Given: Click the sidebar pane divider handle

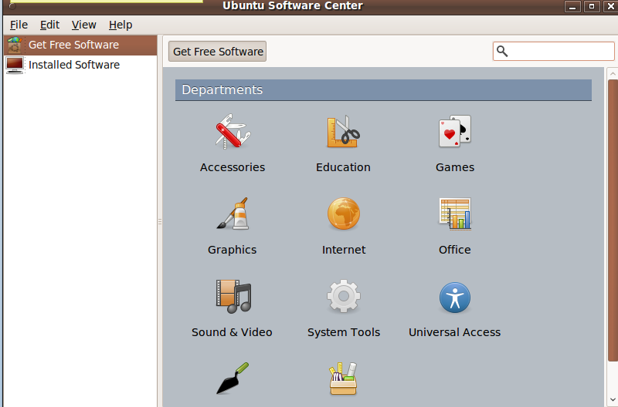Looking at the screenshot, I should 160,222.
